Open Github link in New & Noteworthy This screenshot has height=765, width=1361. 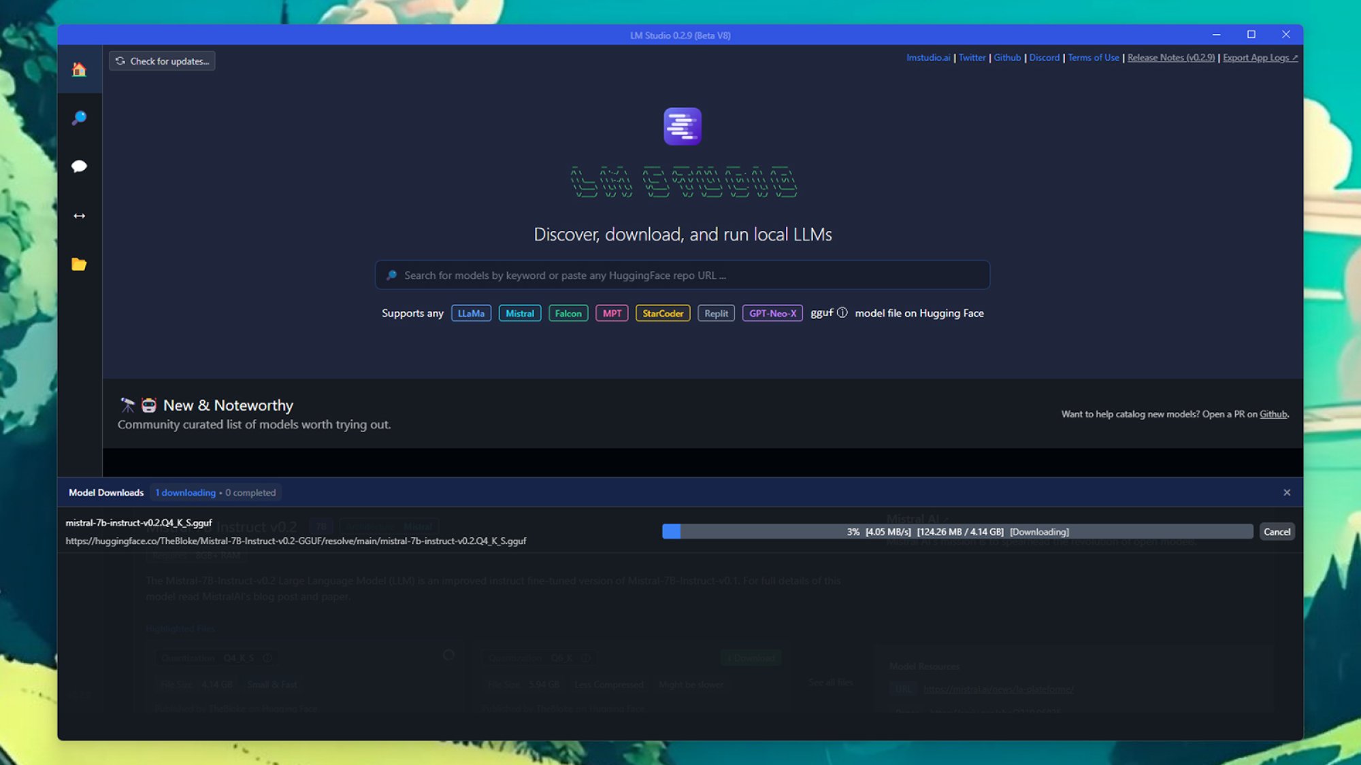1273,414
